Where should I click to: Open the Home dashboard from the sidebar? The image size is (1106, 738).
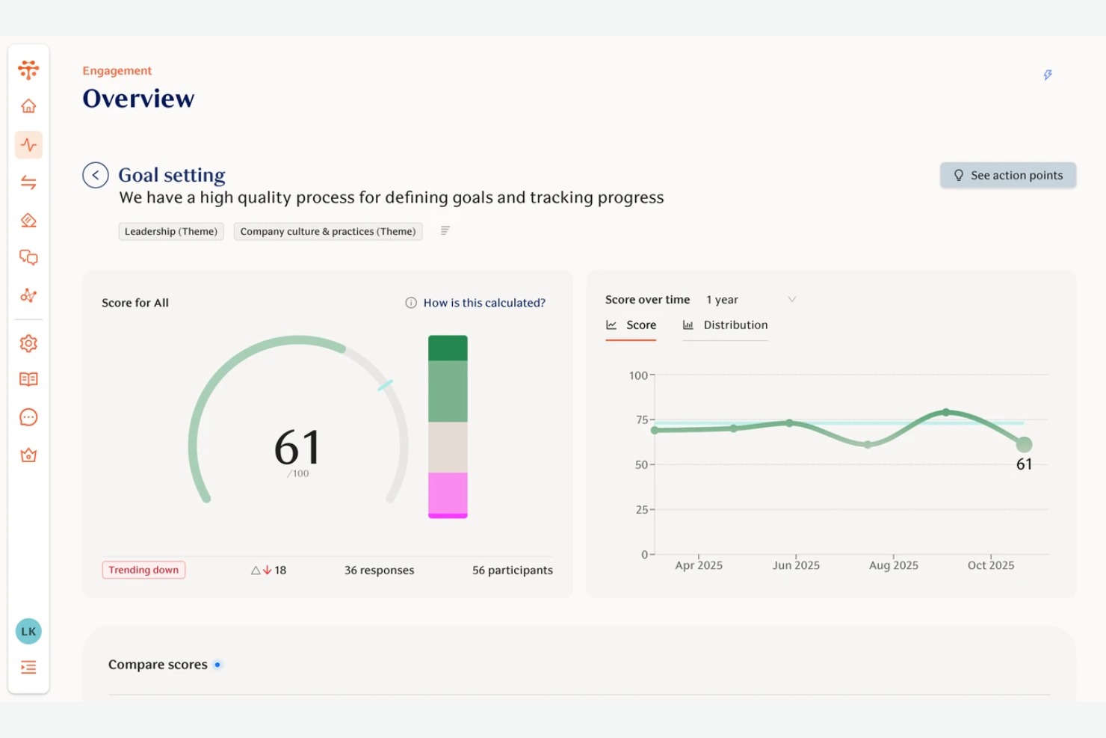point(28,105)
